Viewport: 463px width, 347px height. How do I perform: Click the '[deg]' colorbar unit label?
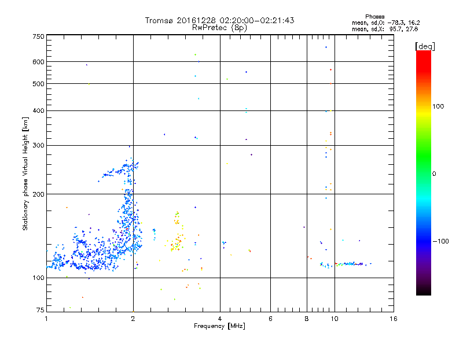click(425, 46)
